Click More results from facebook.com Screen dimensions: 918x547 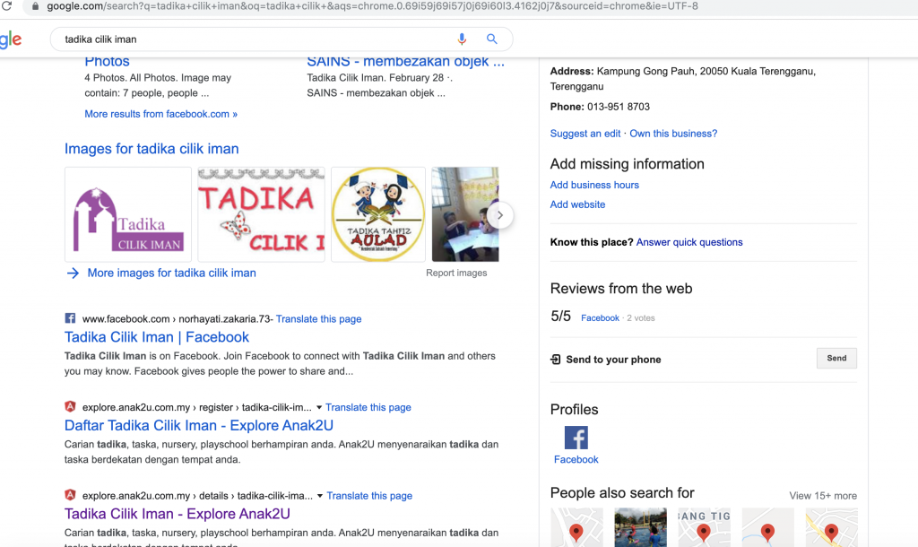[161, 114]
